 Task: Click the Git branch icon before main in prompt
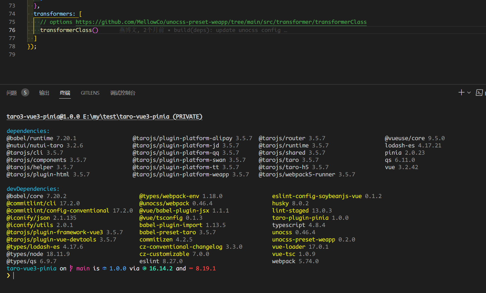[71, 268]
